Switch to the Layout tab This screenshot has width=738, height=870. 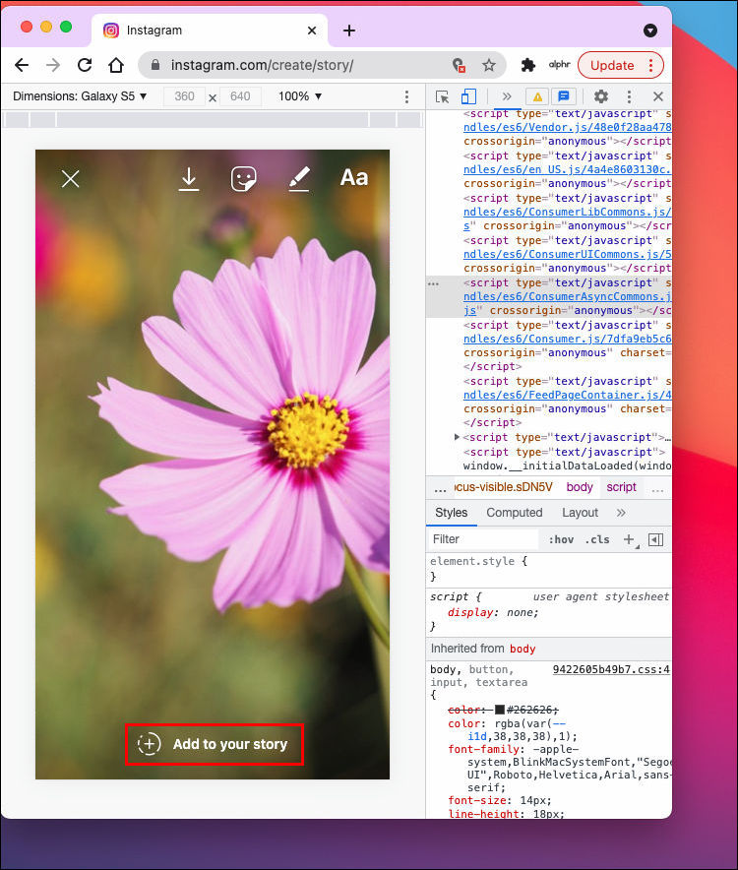(580, 513)
